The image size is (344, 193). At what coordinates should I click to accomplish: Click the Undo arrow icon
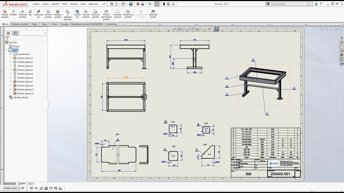point(149,4)
